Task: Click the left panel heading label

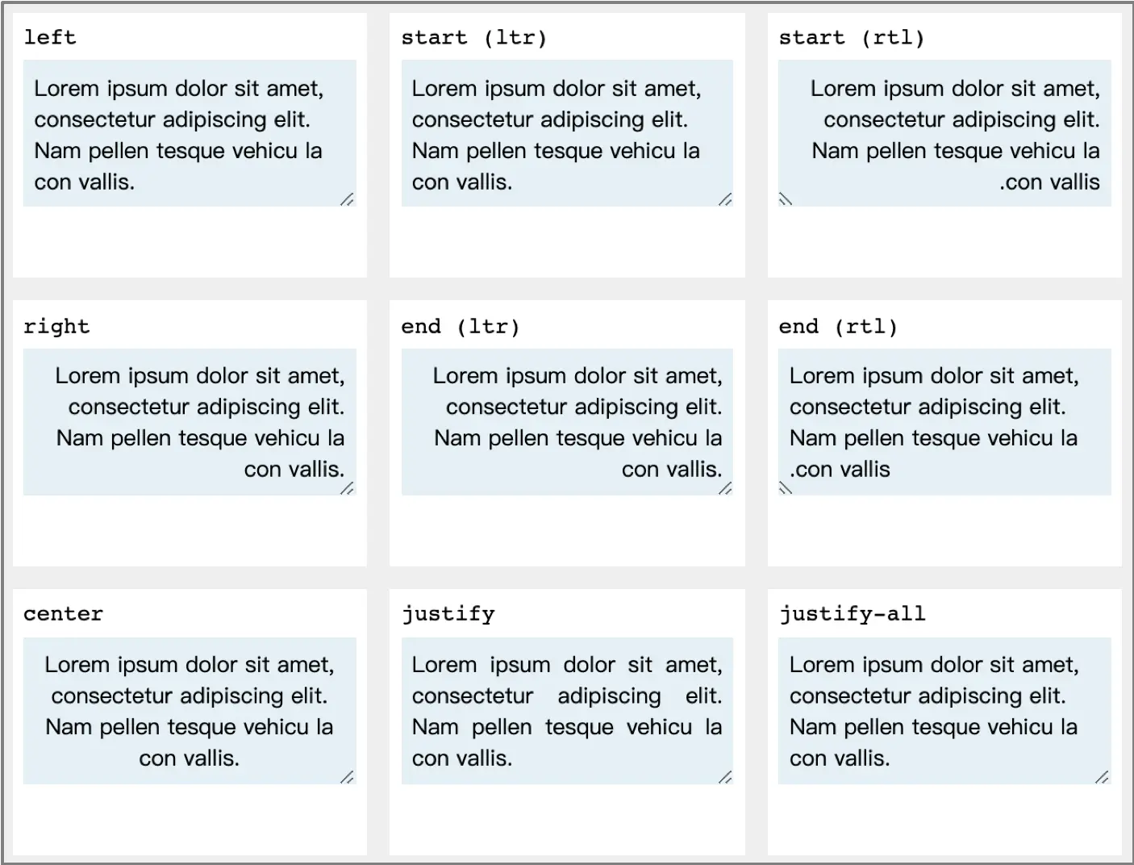Action: (50, 37)
